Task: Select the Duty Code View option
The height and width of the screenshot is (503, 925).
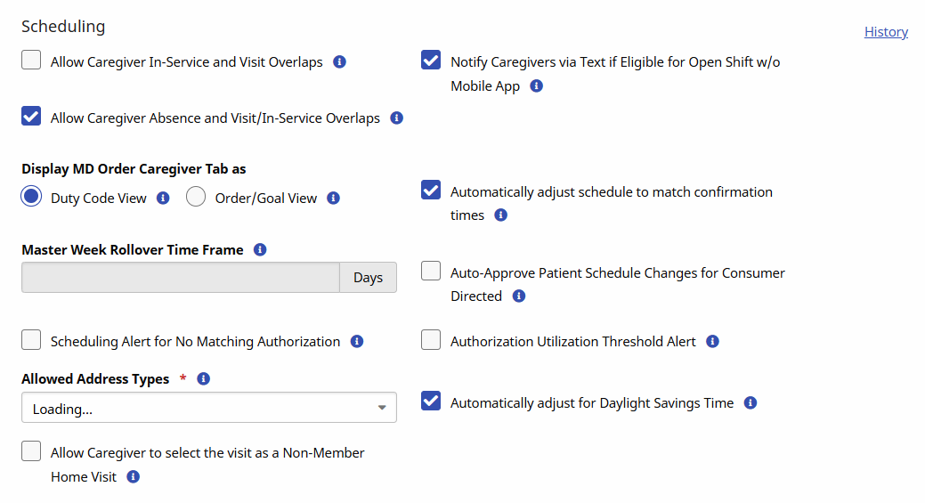Action: click(x=31, y=198)
